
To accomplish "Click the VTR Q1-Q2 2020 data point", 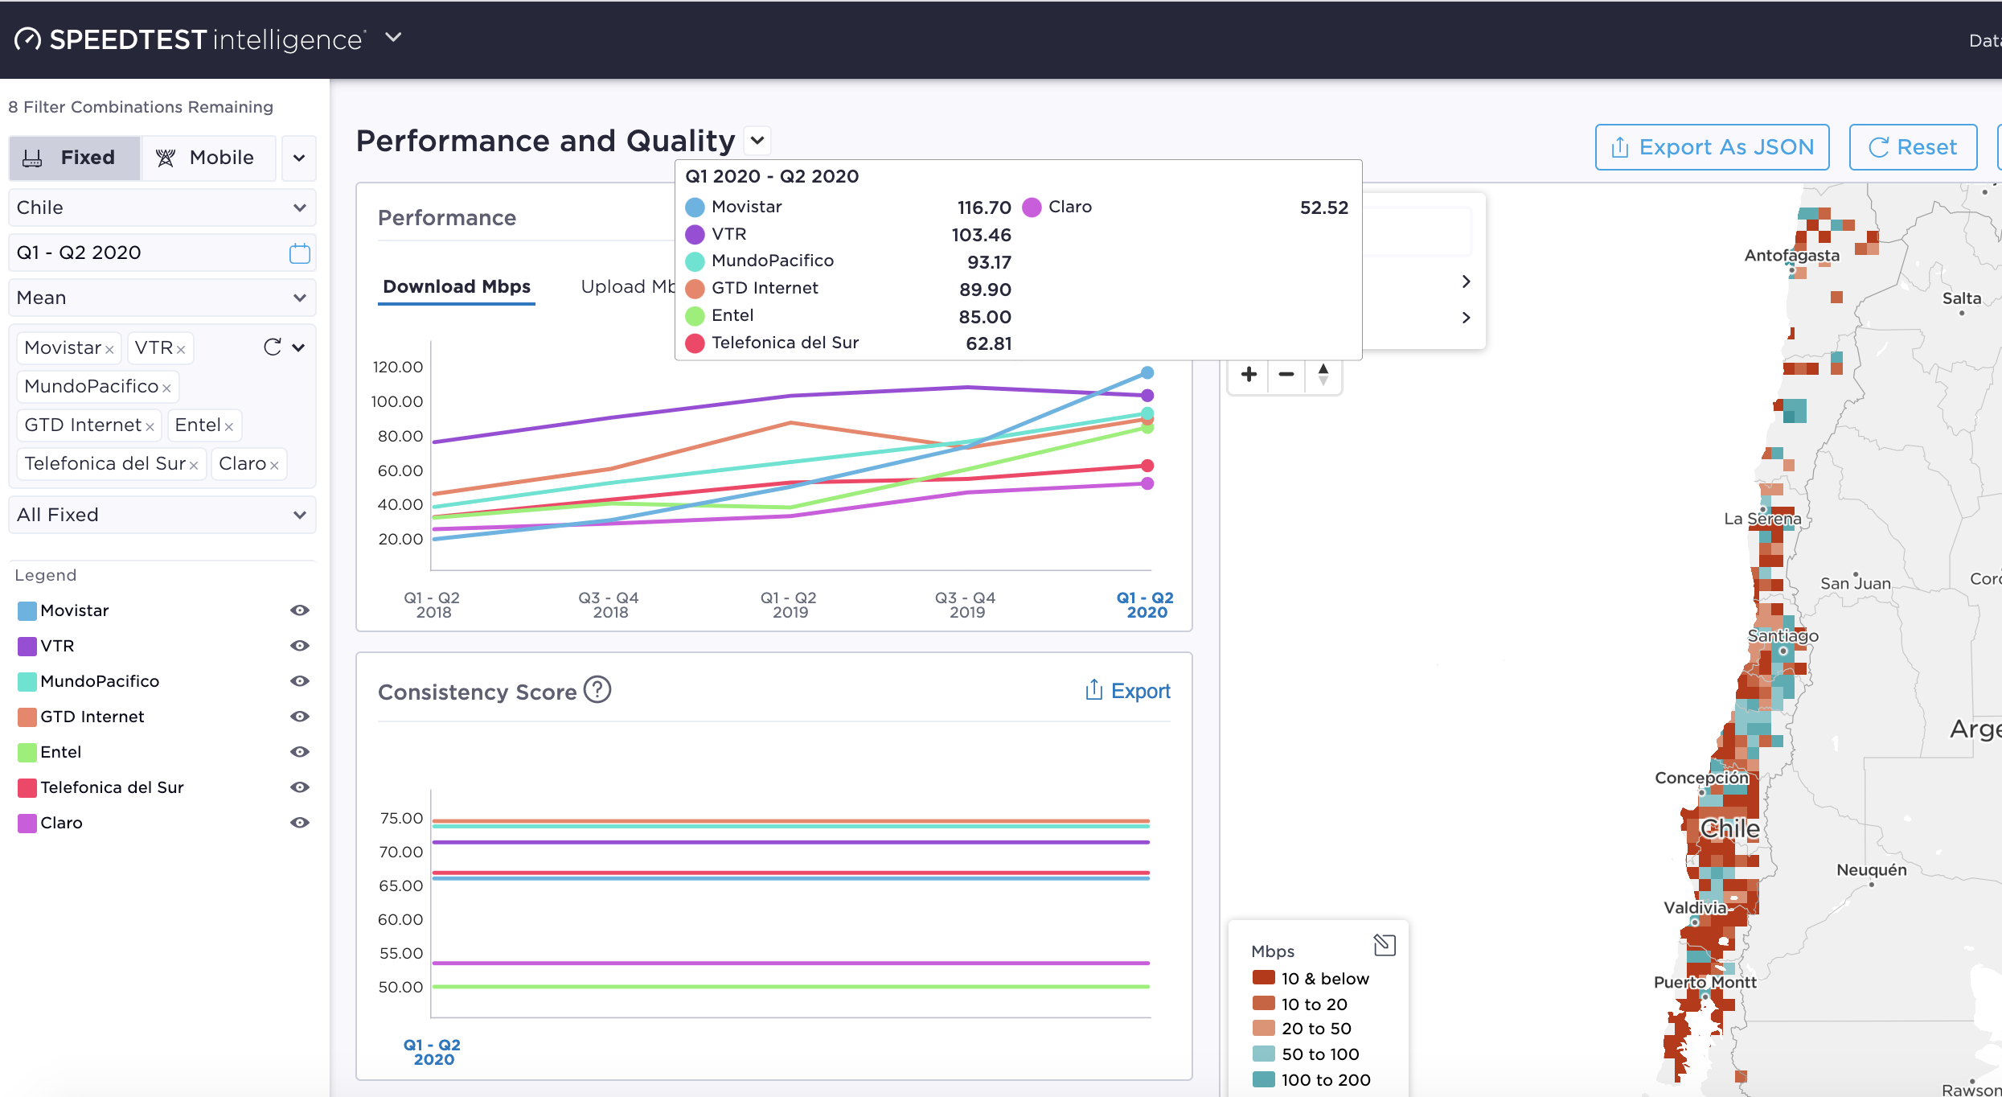I will click(1147, 396).
